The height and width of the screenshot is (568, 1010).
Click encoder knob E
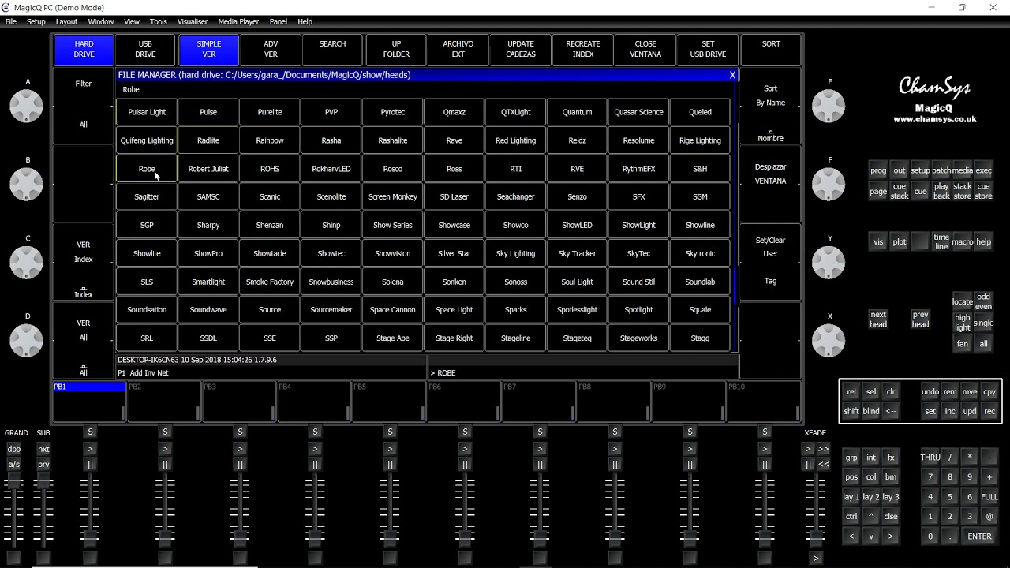[829, 106]
